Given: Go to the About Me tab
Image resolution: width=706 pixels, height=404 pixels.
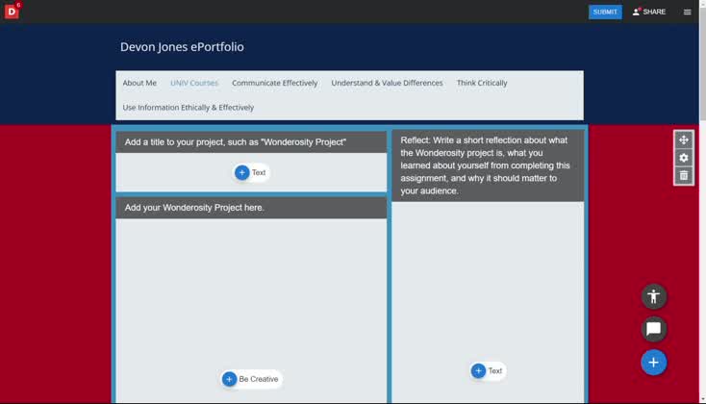Looking at the screenshot, I should click(x=139, y=83).
